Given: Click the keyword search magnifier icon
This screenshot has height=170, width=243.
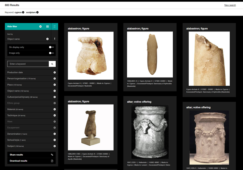Looking at the screenshot, I should 52,64.
